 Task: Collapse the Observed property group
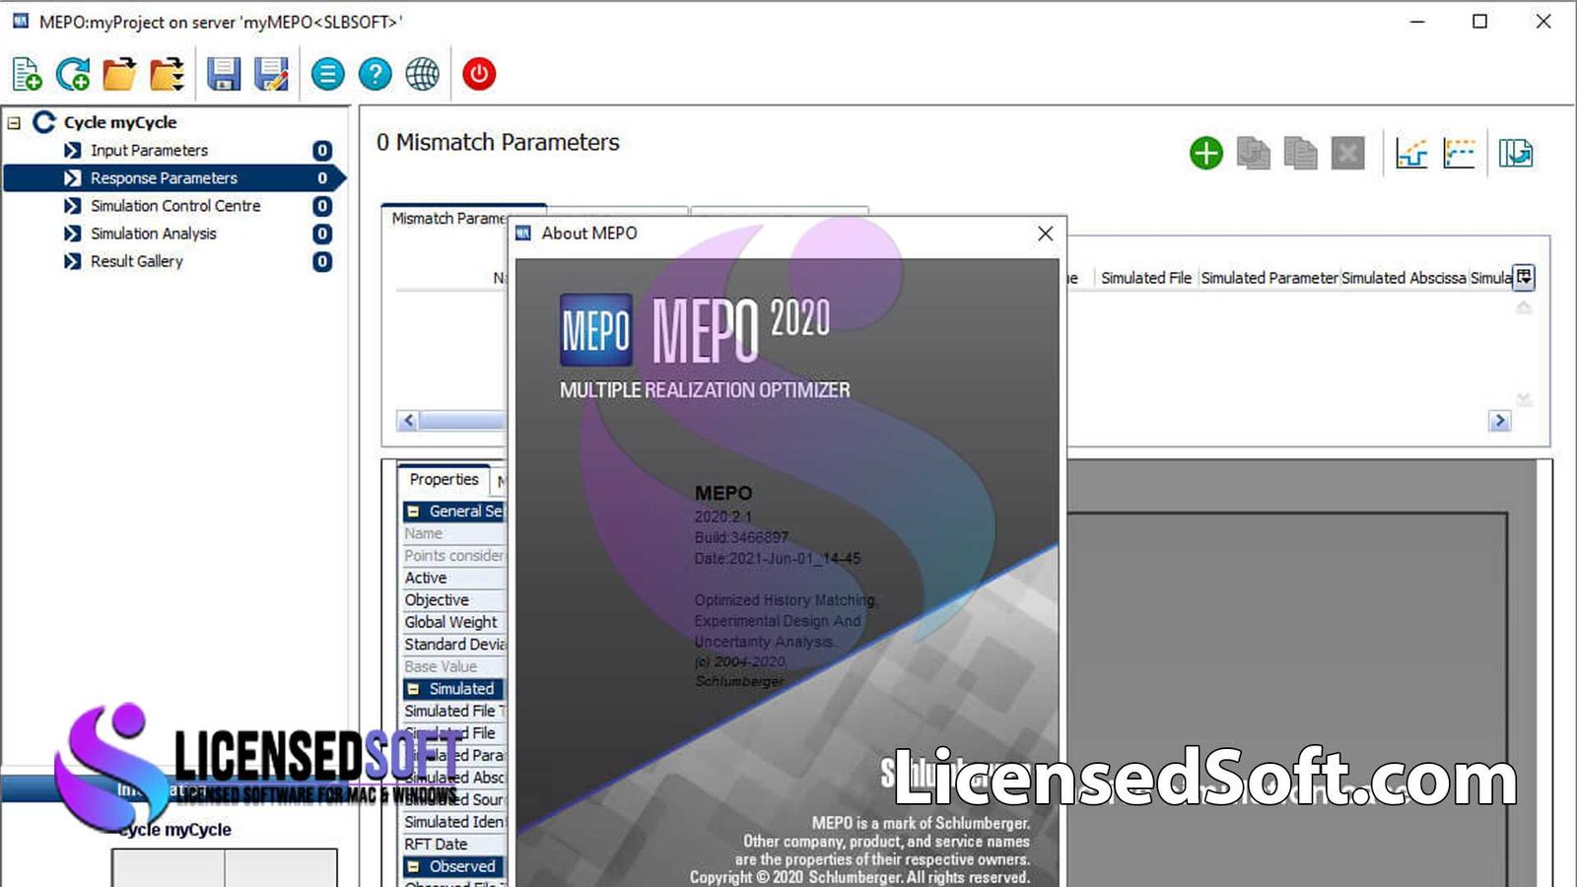[414, 866]
